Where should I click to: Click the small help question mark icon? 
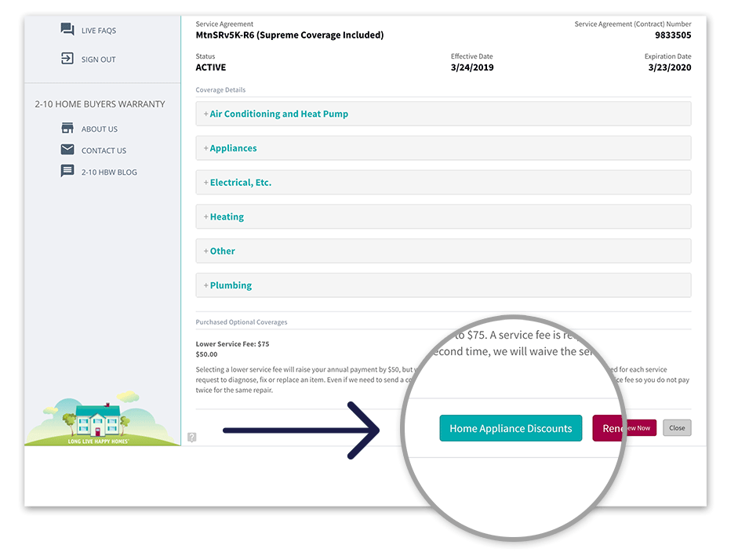(191, 438)
